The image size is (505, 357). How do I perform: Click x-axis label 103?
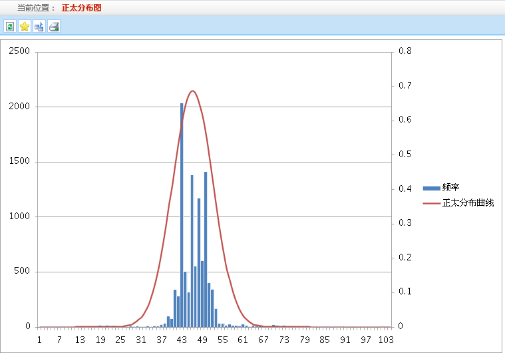[x=386, y=340]
